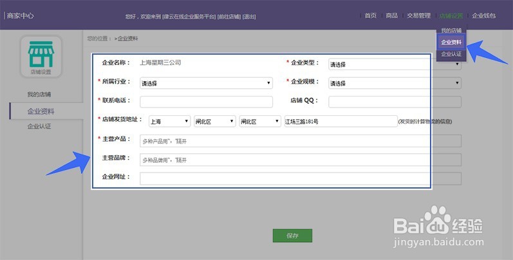Open 交易管理 in top navigation
Image resolution: width=513 pixels, height=260 pixels.
418,15
